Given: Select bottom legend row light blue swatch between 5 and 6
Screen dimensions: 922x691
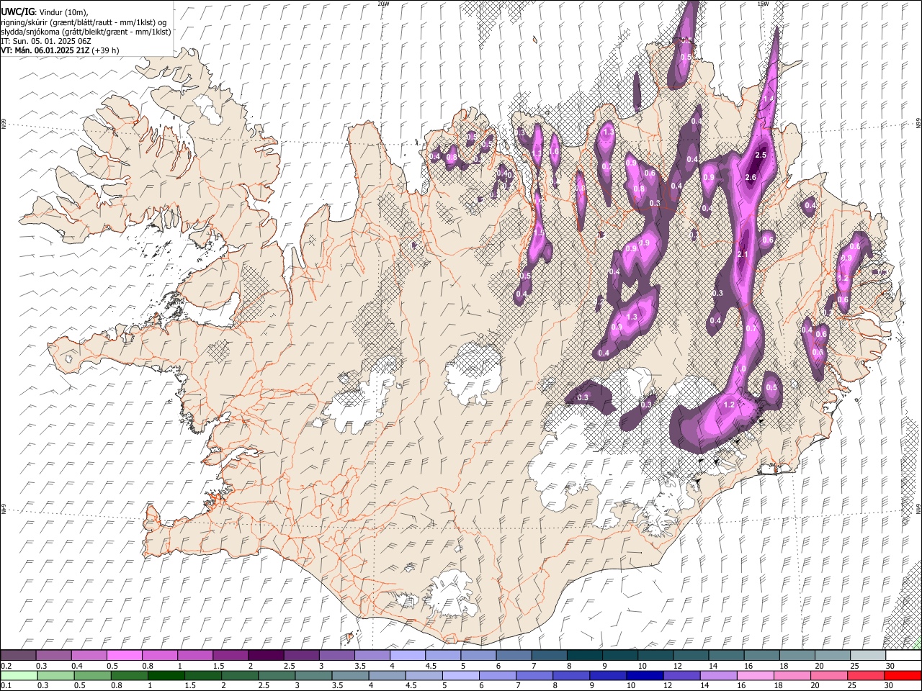Looking at the screenshot, I should click(x=460, y=675).
